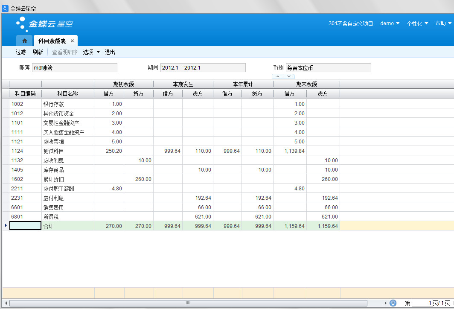This screenshot has height=309, width=454.
Task: Open the 个性化 dropdown menu
Action: coord(417,23)
